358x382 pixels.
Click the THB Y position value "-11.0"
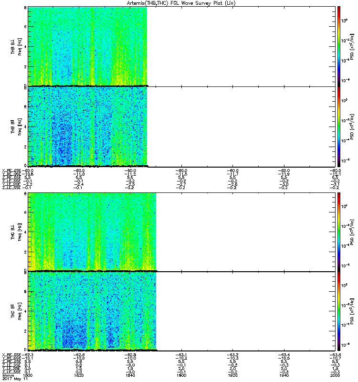(x=79, y=174)
